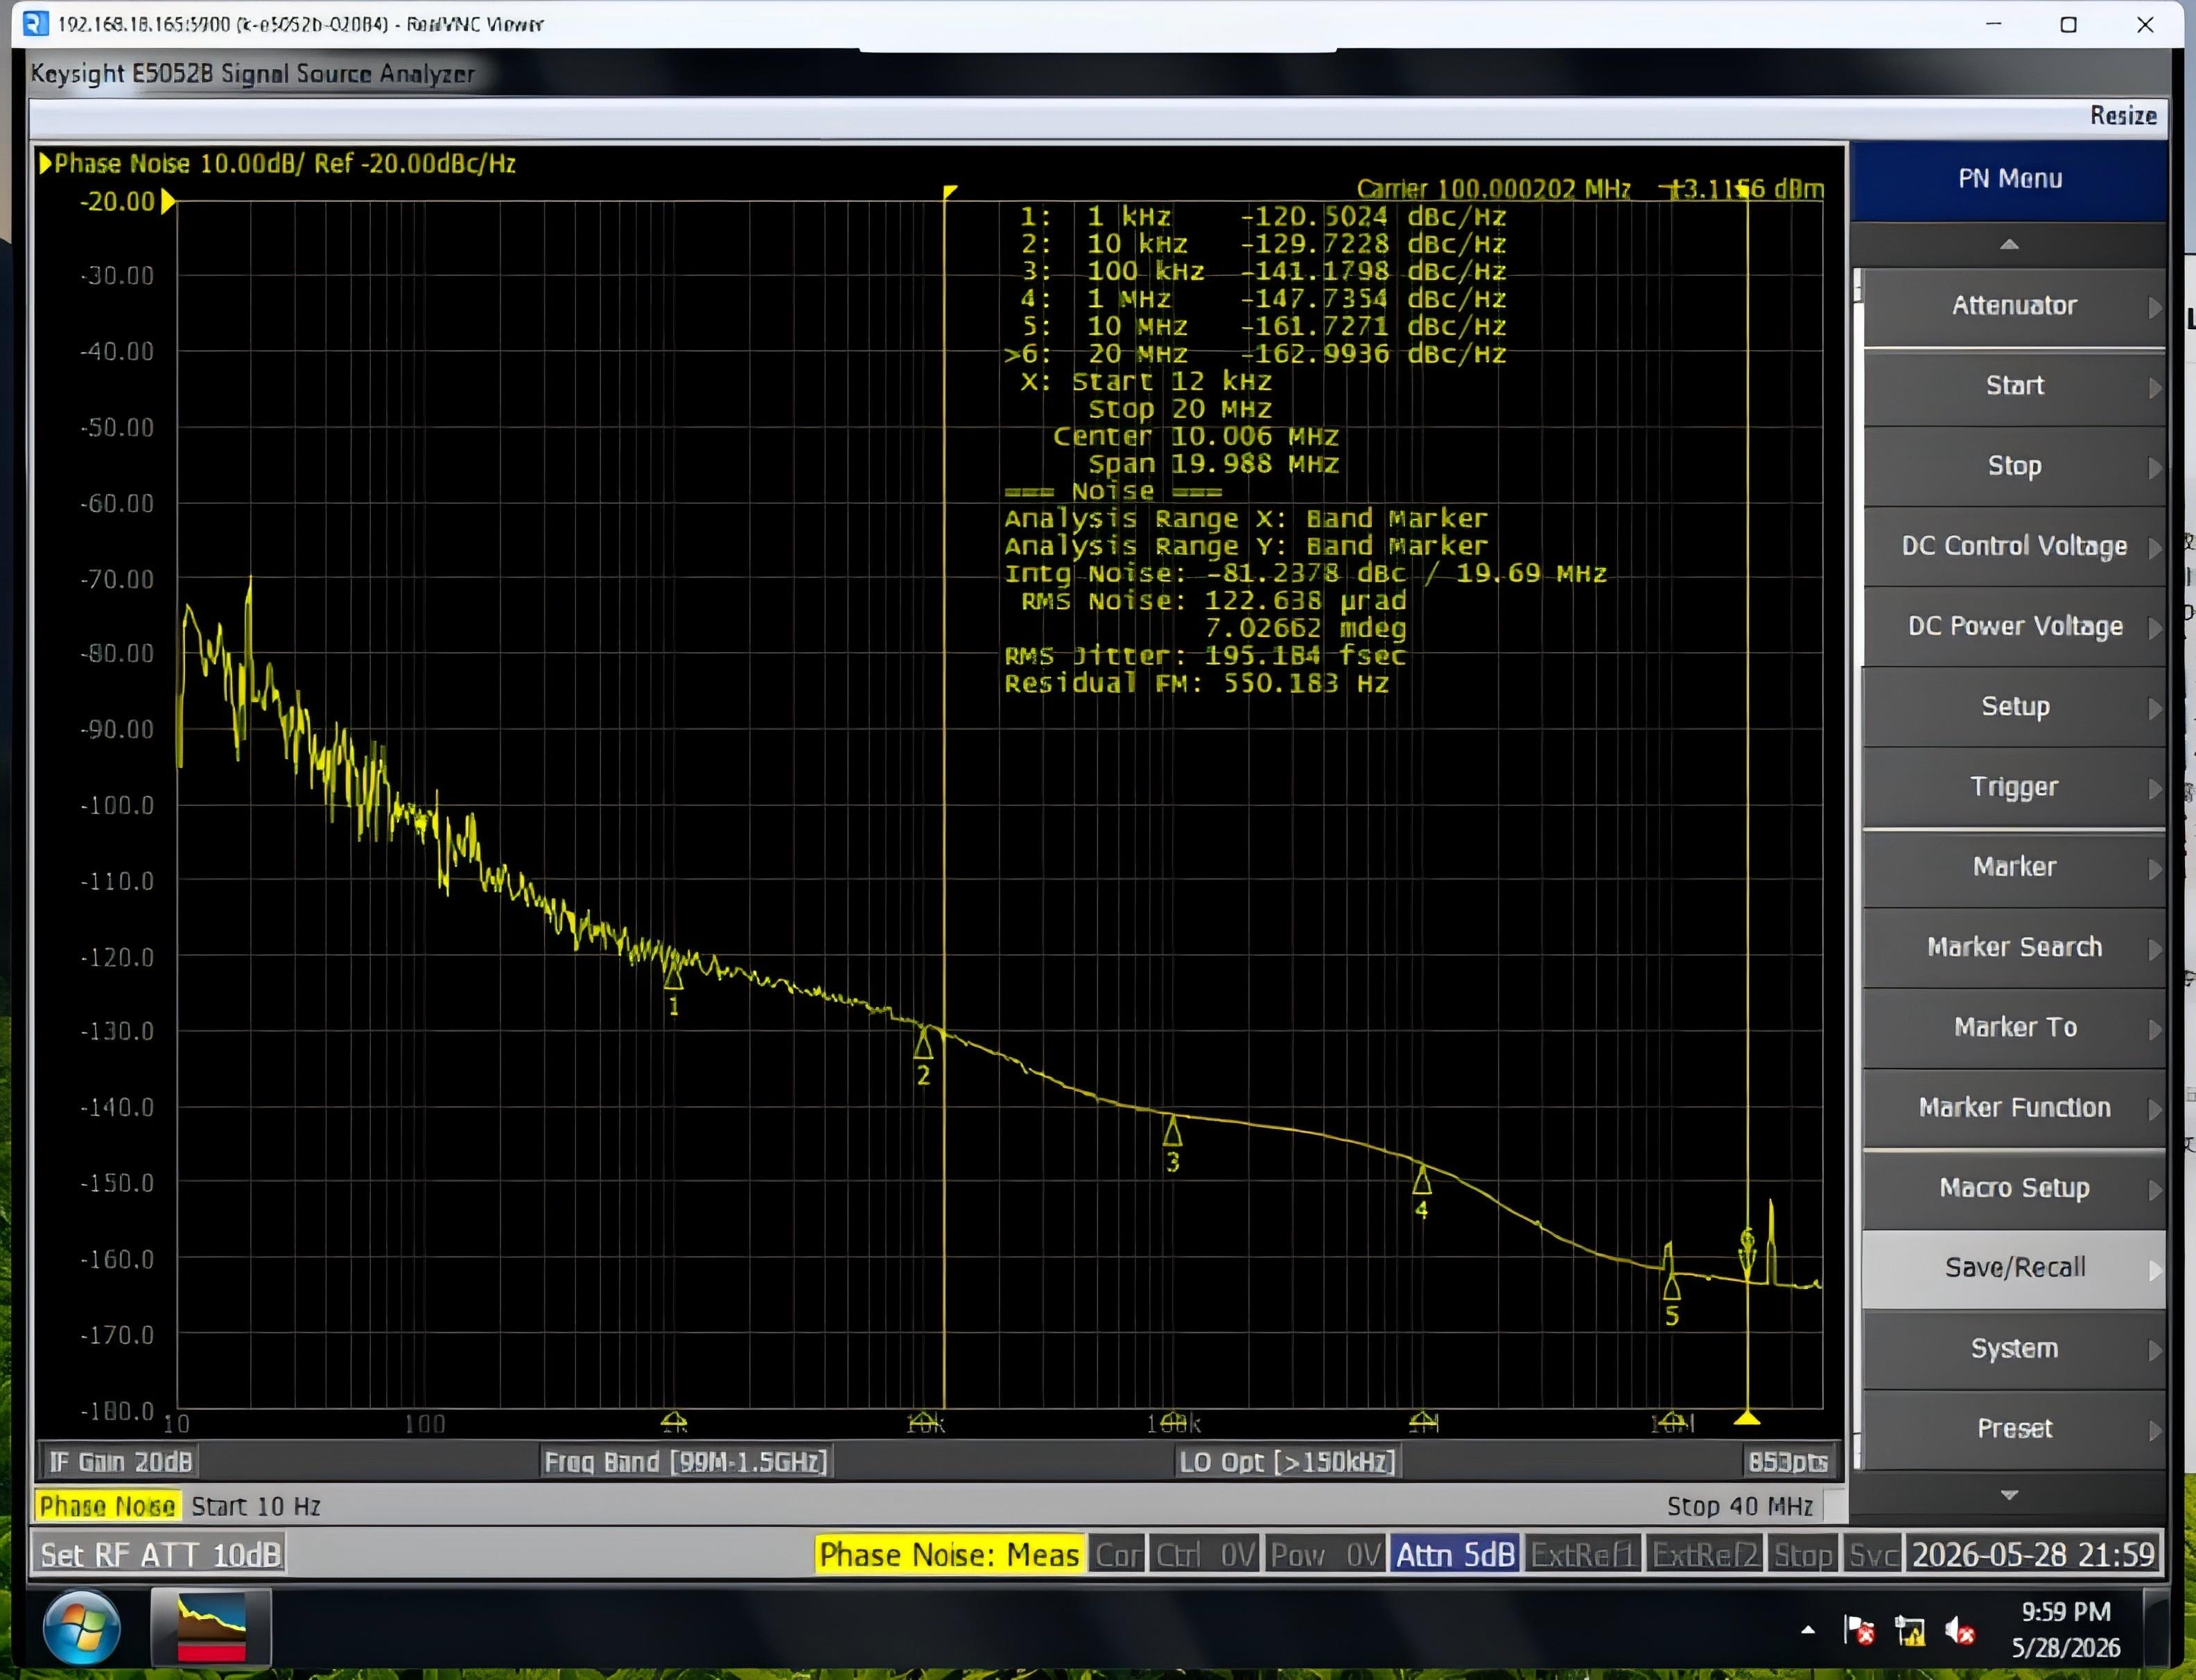Open DC Power Voltage settings
This screenshot has height=1680, width=2196.
tap(2014, 626)
